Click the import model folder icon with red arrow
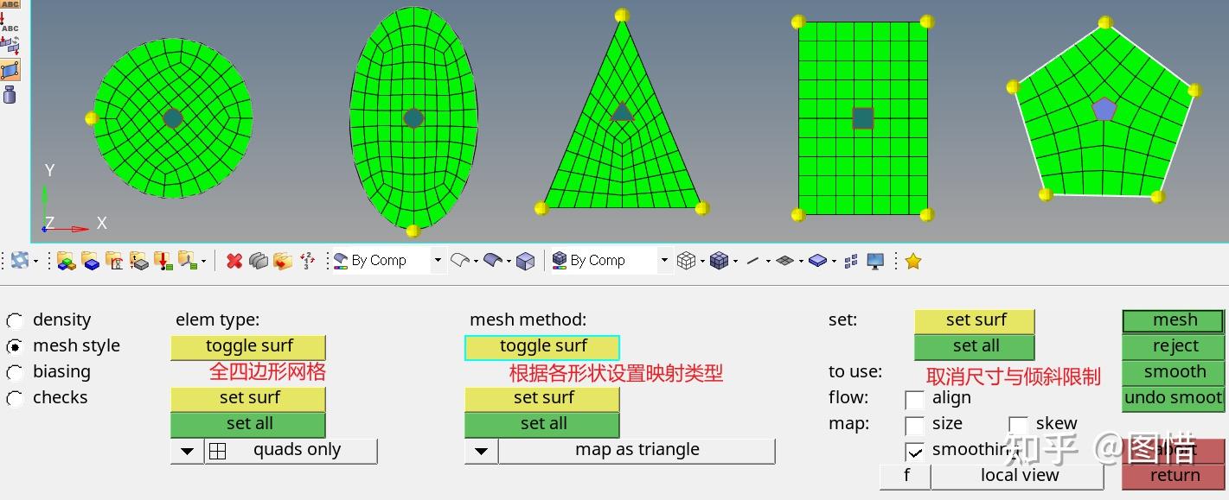The image size is (1229, 500). pos(162,259)
